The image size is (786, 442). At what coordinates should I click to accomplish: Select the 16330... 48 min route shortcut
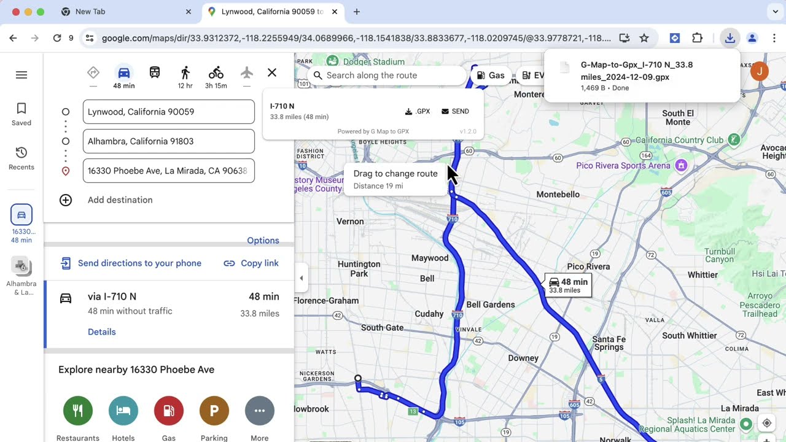(21, 223)
